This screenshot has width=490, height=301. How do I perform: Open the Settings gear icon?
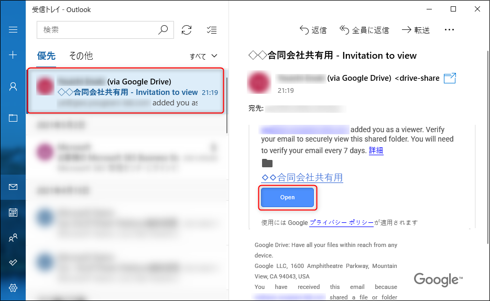(13, 288)
